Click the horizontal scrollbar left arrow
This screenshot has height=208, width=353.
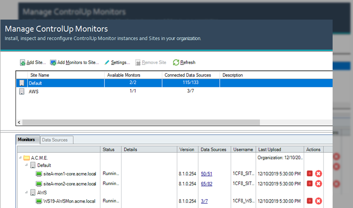point(19,122)
